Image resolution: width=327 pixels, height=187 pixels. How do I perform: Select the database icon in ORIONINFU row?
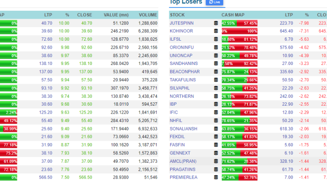(216, 47)
